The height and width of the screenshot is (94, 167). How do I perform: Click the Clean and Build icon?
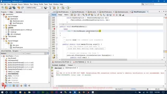tap(54, 8)
